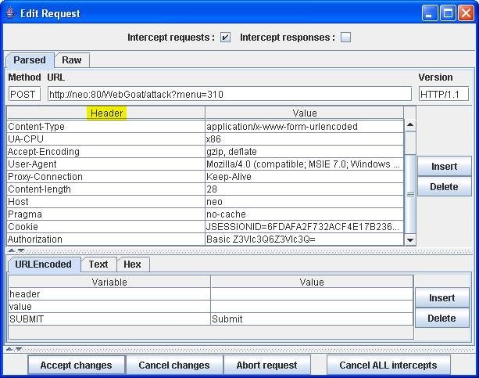The height and width of the screenshot is (378, 479).
Task: Click Accept changes button
Action: pos(77,365)
